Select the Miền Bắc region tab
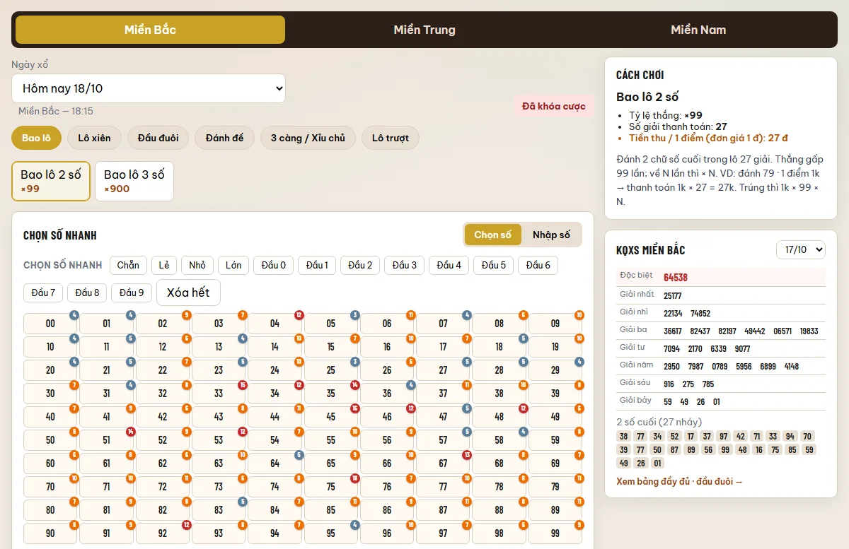 [x=150, y=30]
